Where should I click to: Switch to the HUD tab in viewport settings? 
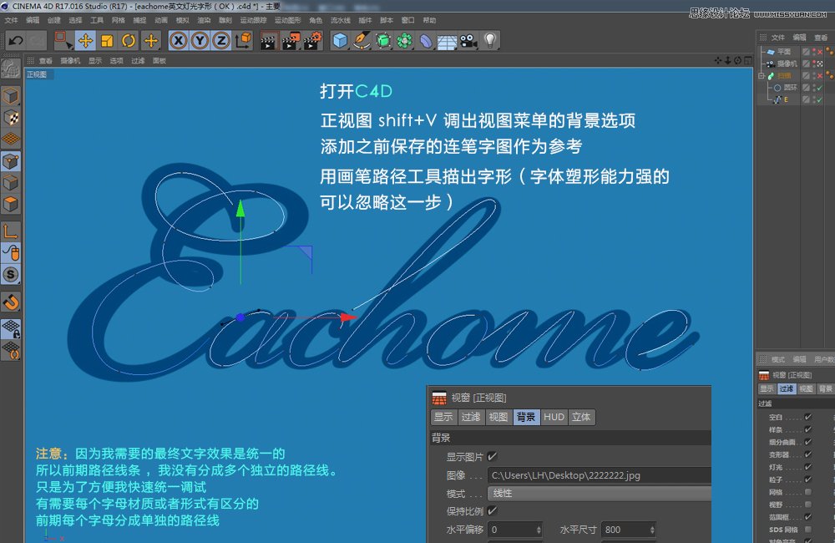[554, 418]
